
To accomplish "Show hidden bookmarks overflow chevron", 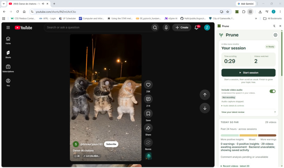I will pos(256,18).
